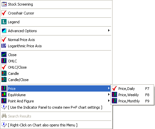Click the Search Results binoculars icon
The height and width of the screenshot is (129, 155).
(4, 116)
